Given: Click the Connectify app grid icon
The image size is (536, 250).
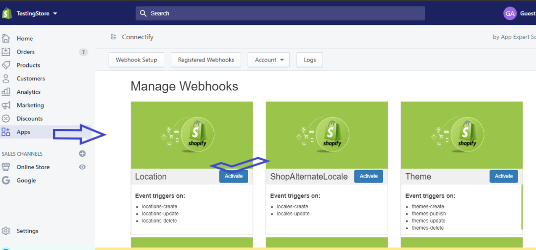Looking at the screenshot, I should coord(114,37).
